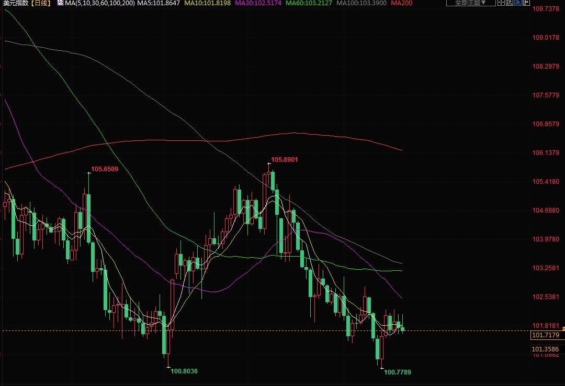Click the second chart layout icon at top right
This screenshot has height=386, width=565.
tap(511, 3)
